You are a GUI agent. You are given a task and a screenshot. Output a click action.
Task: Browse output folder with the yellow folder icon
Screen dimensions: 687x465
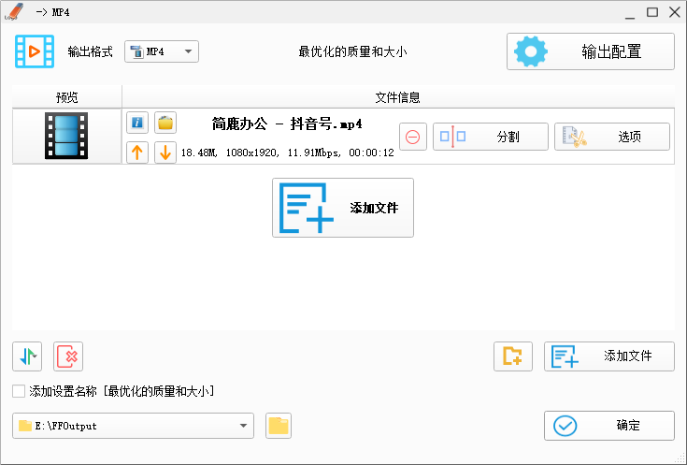point(279,426)
